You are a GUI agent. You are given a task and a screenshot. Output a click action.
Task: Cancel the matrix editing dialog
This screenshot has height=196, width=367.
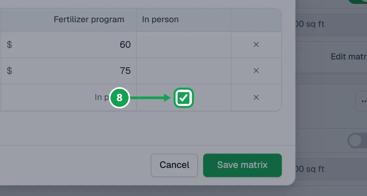tap(174, 165)
